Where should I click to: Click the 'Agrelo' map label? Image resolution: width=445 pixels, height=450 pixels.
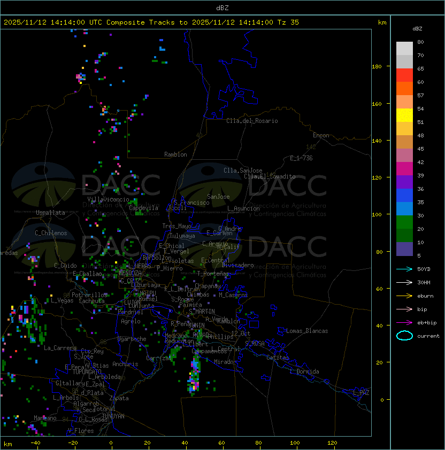(x=131, y=321)
